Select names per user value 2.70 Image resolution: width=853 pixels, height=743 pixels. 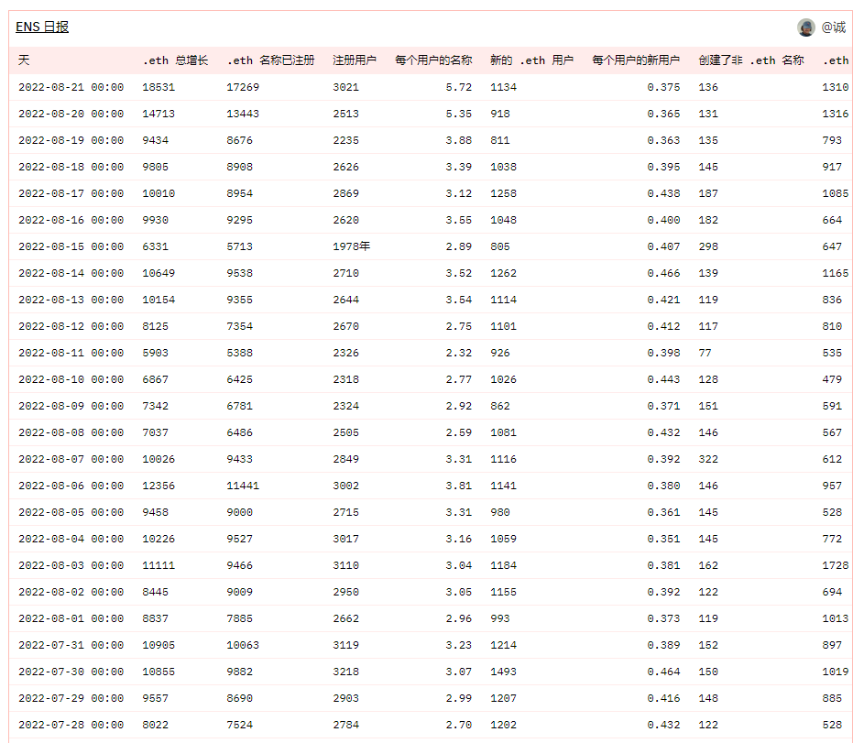coord(459,725)
